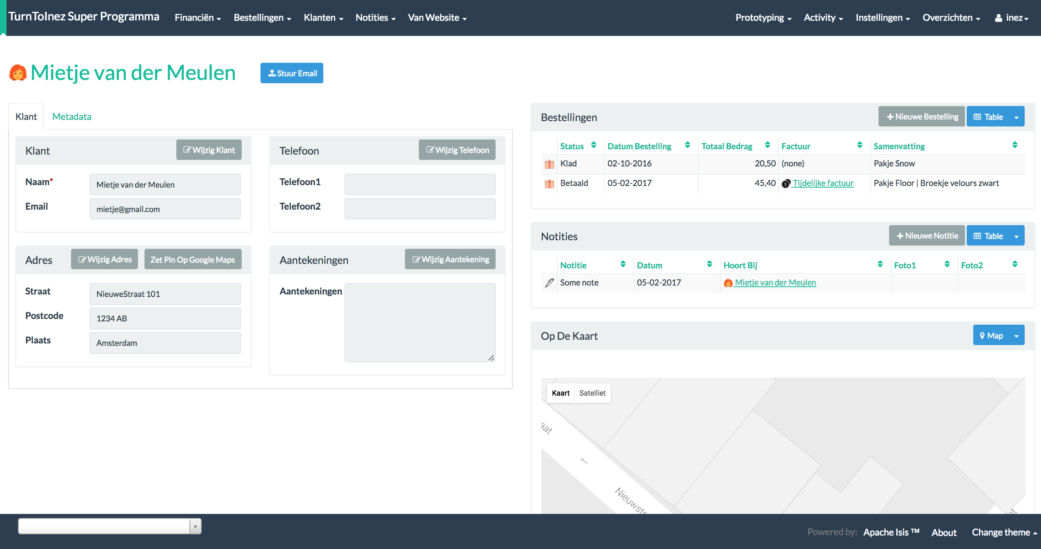The image size is (1041, 549).
Task: Open the Apache Isis link in footer
Action: click(x=891, y=532)
